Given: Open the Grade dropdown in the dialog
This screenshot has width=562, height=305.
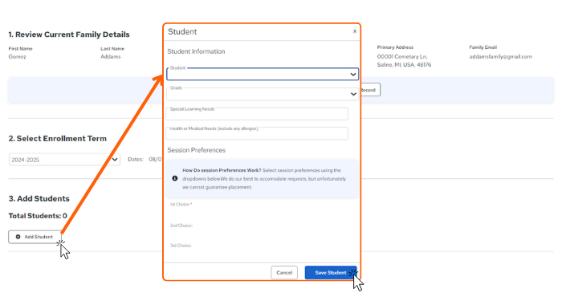Looking at the screenshot, I should point(263,94).
